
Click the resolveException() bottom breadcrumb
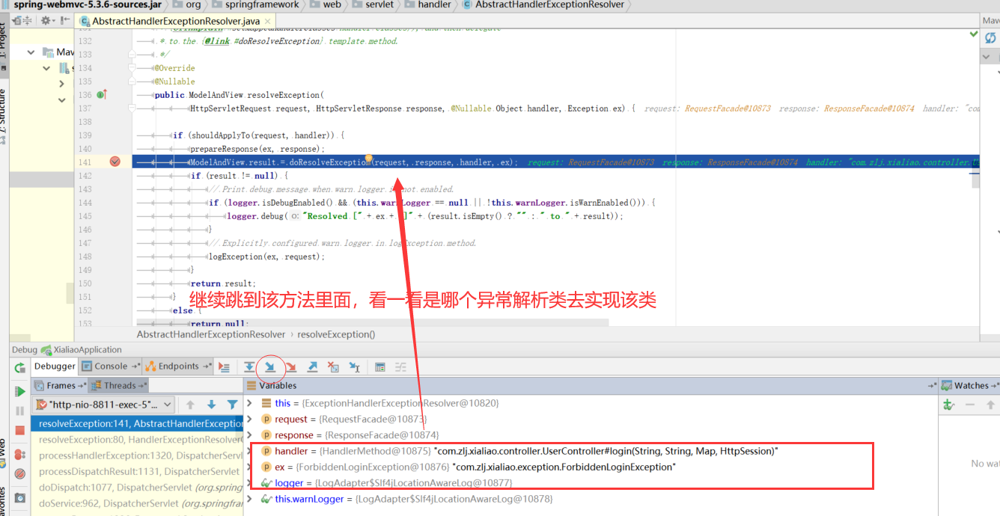pos(336,334)
